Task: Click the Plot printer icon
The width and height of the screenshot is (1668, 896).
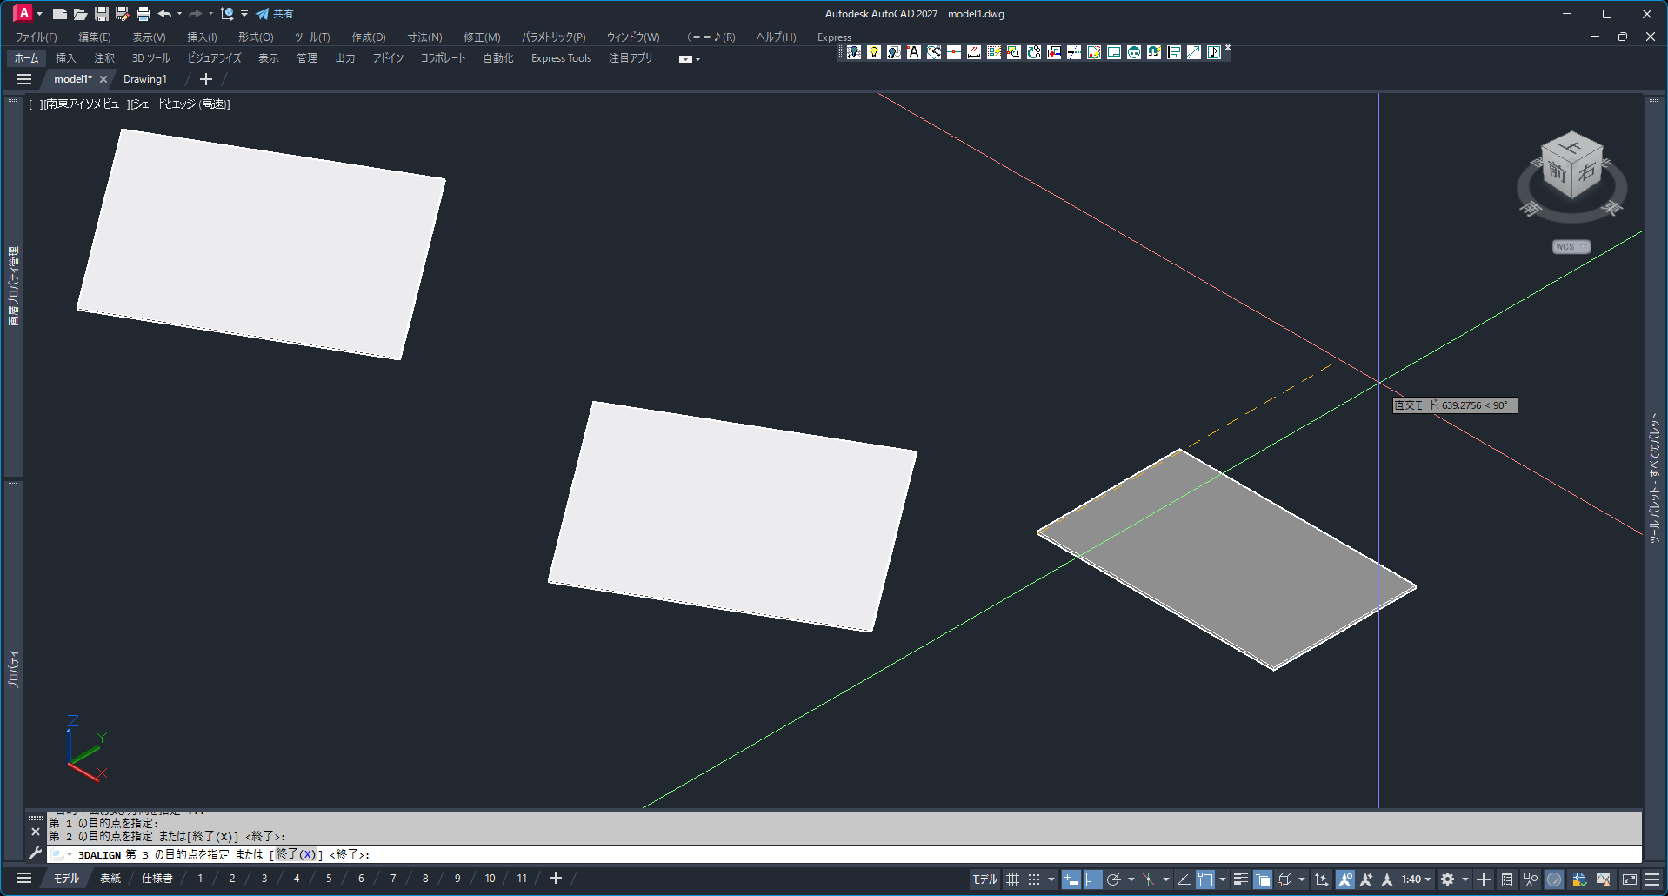Action: [x=143, y=14]
